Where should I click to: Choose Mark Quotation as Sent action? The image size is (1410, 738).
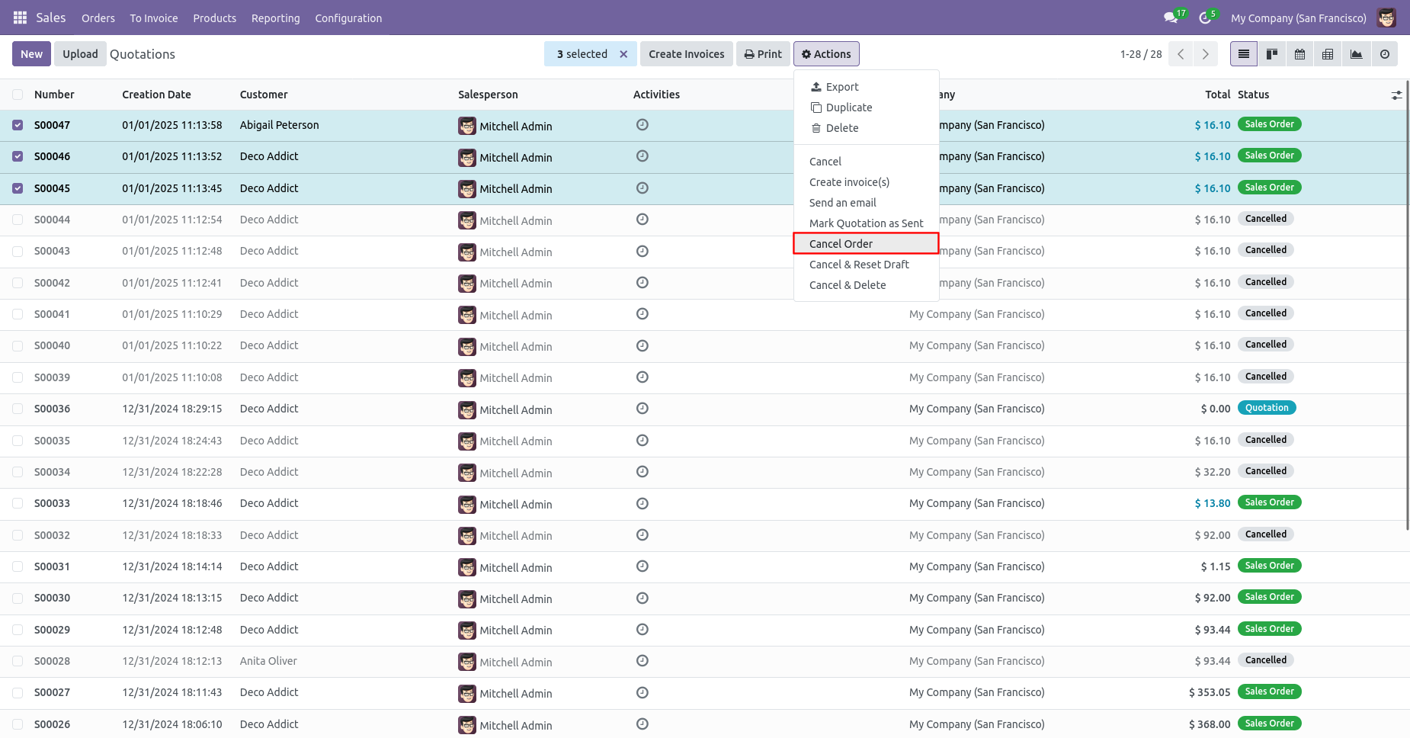point(866,223)
